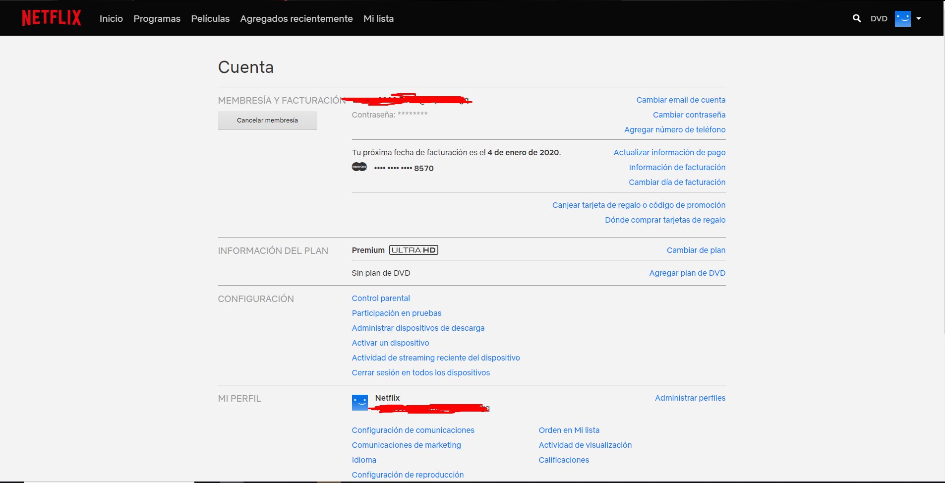Open Comunicaciones de marketing

[x=407, y=445]
